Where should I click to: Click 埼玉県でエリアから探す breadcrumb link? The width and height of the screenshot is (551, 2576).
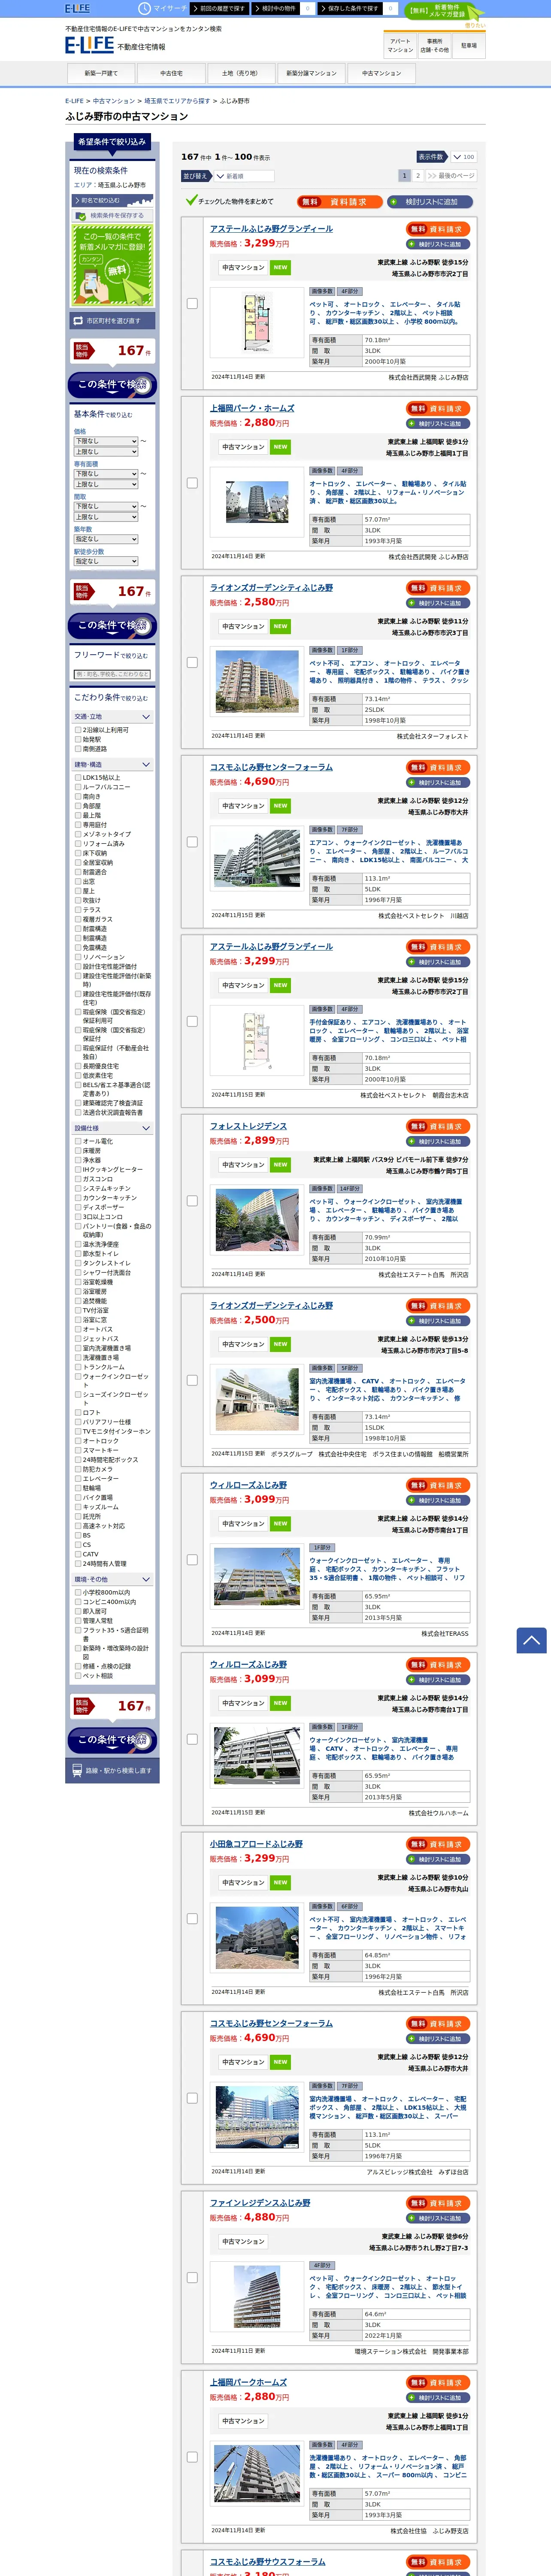(x=177, y=101)
